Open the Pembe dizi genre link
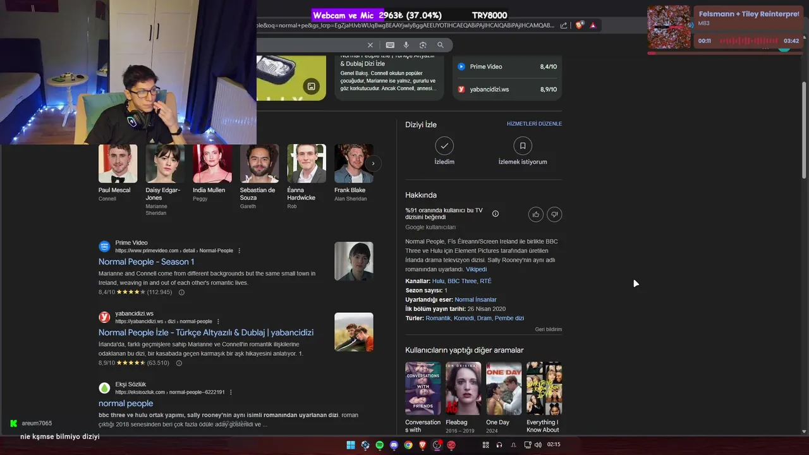Screen dimensions: 809x455 [x=509, y=318]
